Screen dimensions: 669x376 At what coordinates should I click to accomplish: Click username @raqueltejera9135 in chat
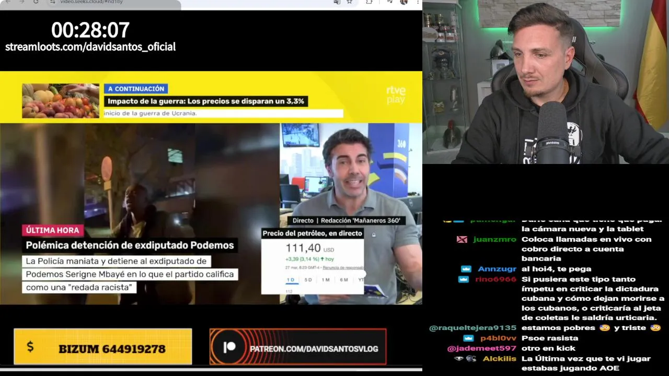(x=472, y=328)
